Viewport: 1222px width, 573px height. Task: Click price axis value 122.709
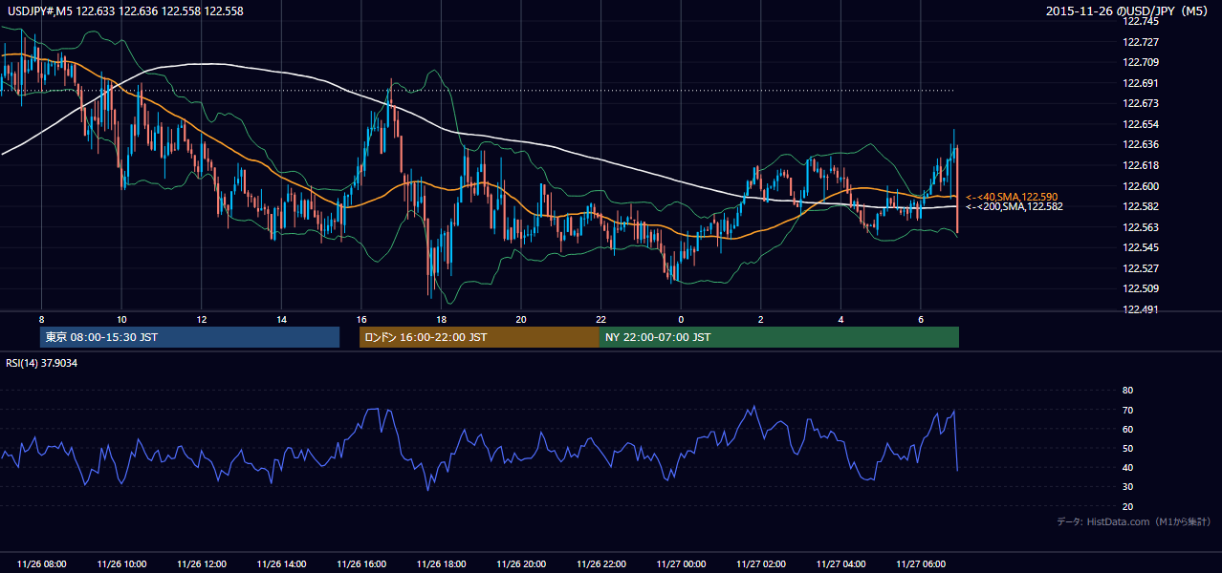coord(1140,62)
